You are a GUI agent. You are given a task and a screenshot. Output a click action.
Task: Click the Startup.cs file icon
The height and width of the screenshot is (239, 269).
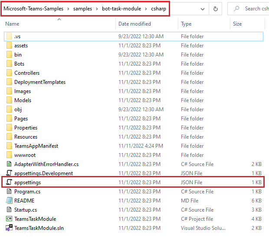pyautogui.click(x=9, y=209)
